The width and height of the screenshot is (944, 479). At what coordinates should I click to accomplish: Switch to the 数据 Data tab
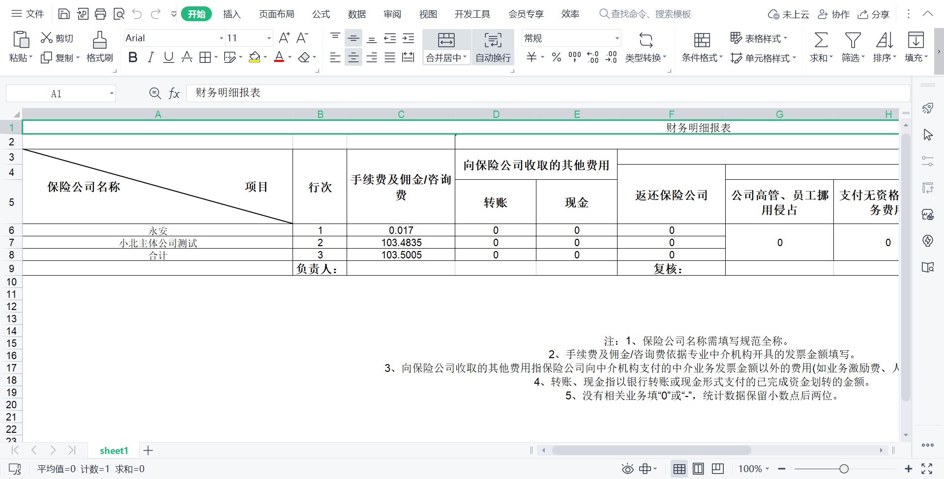pyautogui.click(x=357, y=14)
